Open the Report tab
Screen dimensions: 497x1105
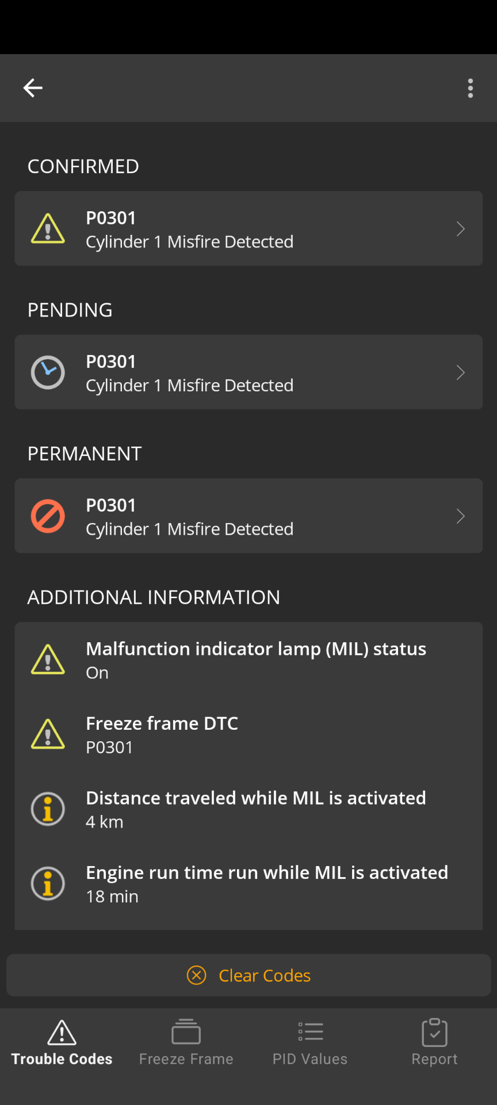(434, 1043)
